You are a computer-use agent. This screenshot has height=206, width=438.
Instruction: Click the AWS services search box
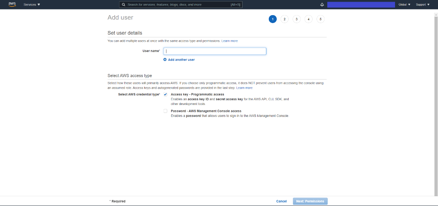181,4
